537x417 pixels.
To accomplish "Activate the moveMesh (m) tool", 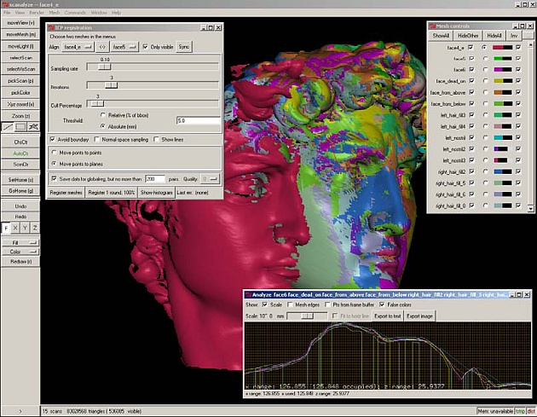I will pyautogui.click(x=20, y=34).
